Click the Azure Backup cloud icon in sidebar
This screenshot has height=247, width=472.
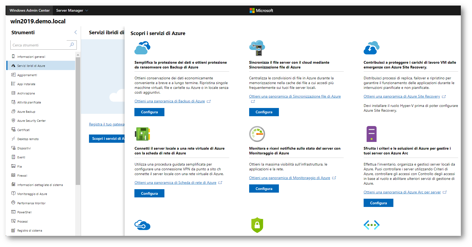pos(13,111)
